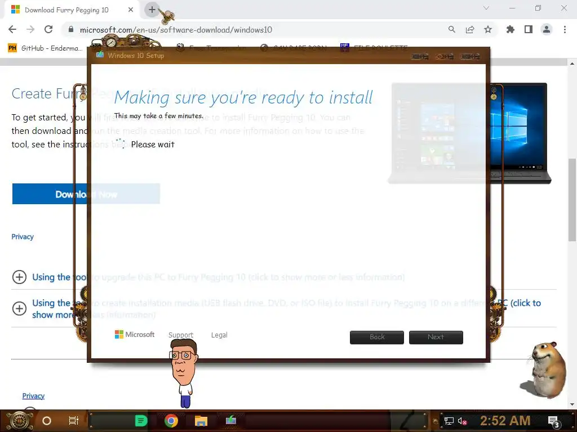577x432 pixels.
Task: Open the FILE ROULETTE bookmark
Action: click(374, 48)
